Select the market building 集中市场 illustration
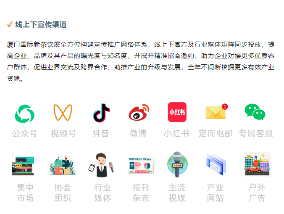Image resolution: width=284 pixels, height=214 pixels. click(23, 164)
